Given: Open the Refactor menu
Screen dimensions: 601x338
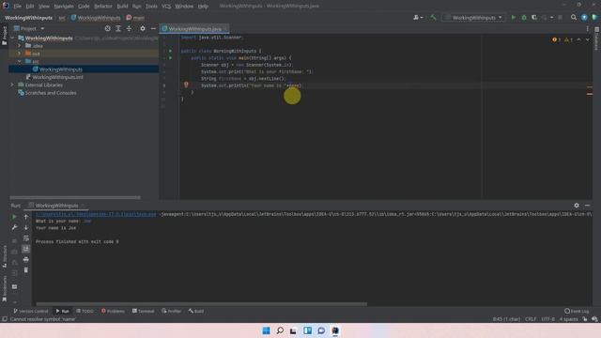Looking at the screenshot, I should [103, 7].
